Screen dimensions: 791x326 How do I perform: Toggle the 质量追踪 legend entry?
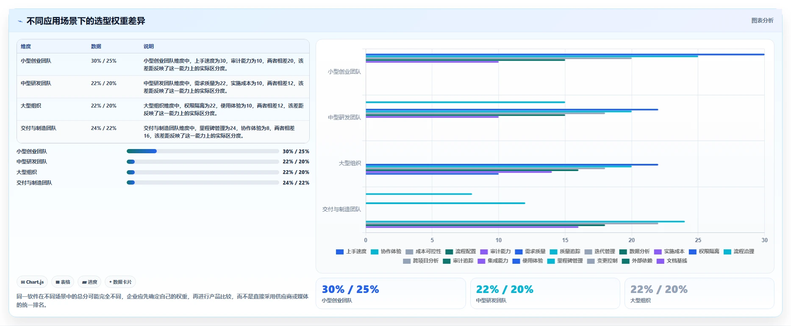tap(564, 251)
